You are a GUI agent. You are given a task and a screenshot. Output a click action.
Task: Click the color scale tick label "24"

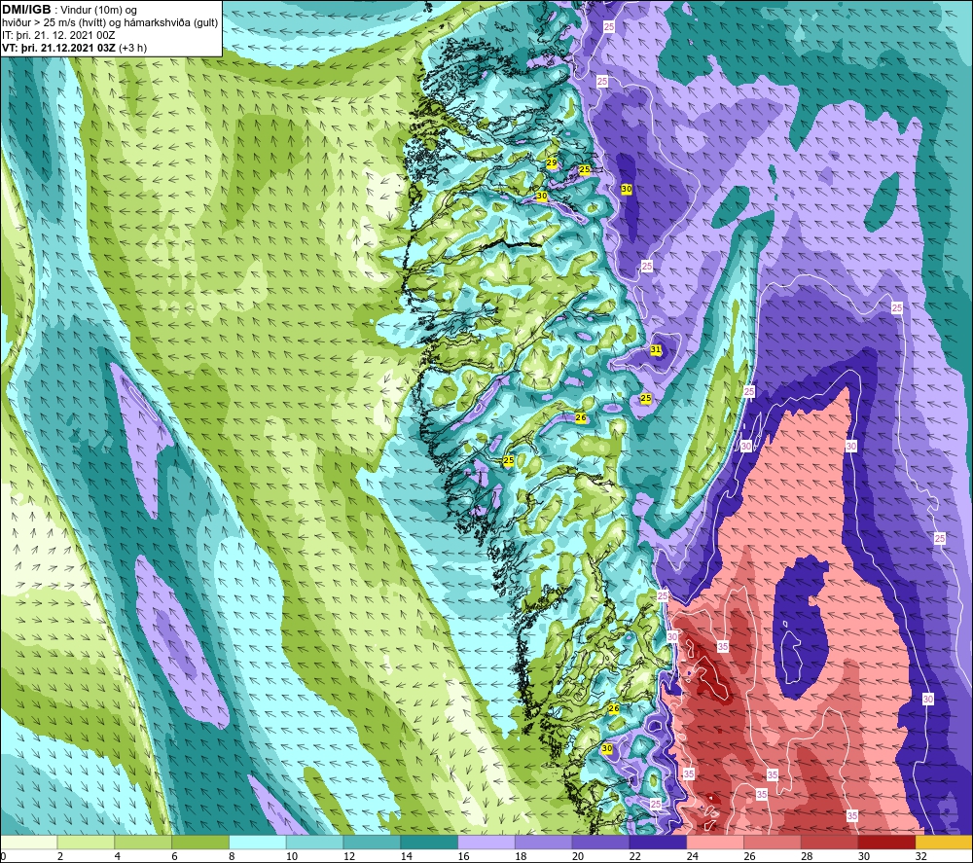pos(693,856)
